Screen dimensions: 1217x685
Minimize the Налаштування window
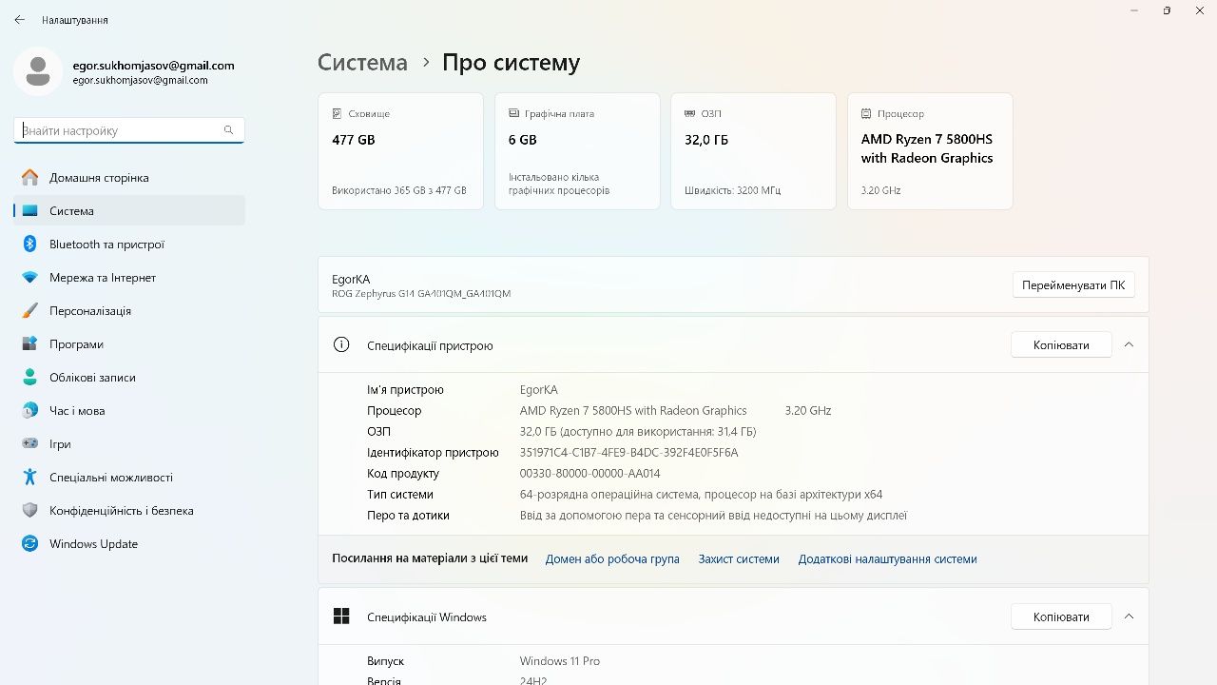[x=1134, y=10]
